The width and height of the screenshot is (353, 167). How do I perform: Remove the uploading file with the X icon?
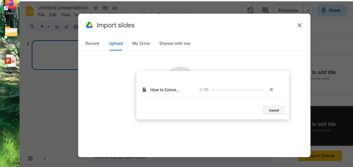tap(271, 90)
